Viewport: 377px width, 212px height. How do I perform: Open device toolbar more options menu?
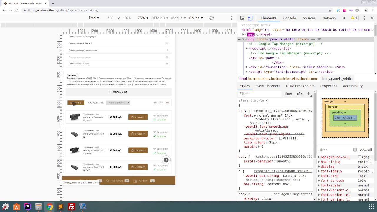coord(232,18)
